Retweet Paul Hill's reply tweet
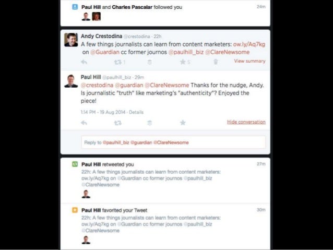The image size is (333, 250). (x=118, y=123)
